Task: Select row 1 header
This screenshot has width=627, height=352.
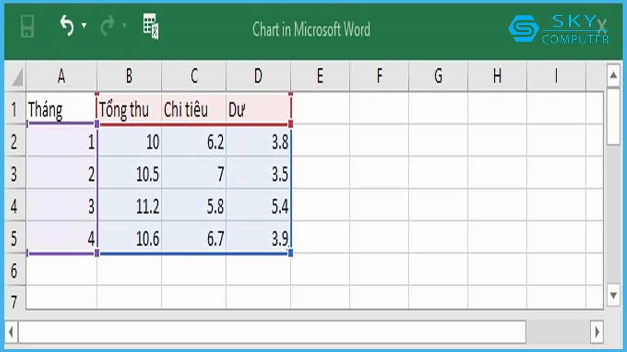Action: (14, 110)
